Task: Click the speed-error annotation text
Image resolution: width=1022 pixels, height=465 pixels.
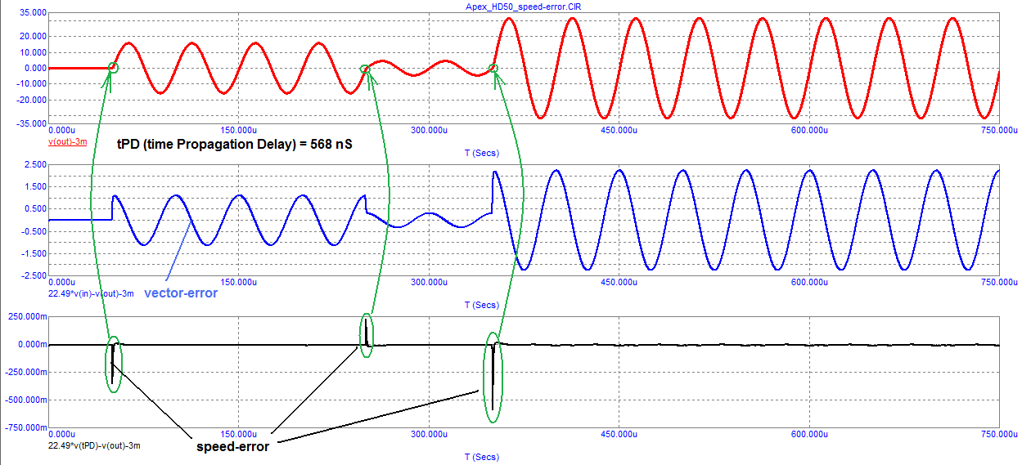Action: [x=232, y=446]
